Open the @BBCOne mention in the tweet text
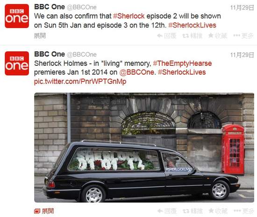257x217 pixels. [137, 72]
